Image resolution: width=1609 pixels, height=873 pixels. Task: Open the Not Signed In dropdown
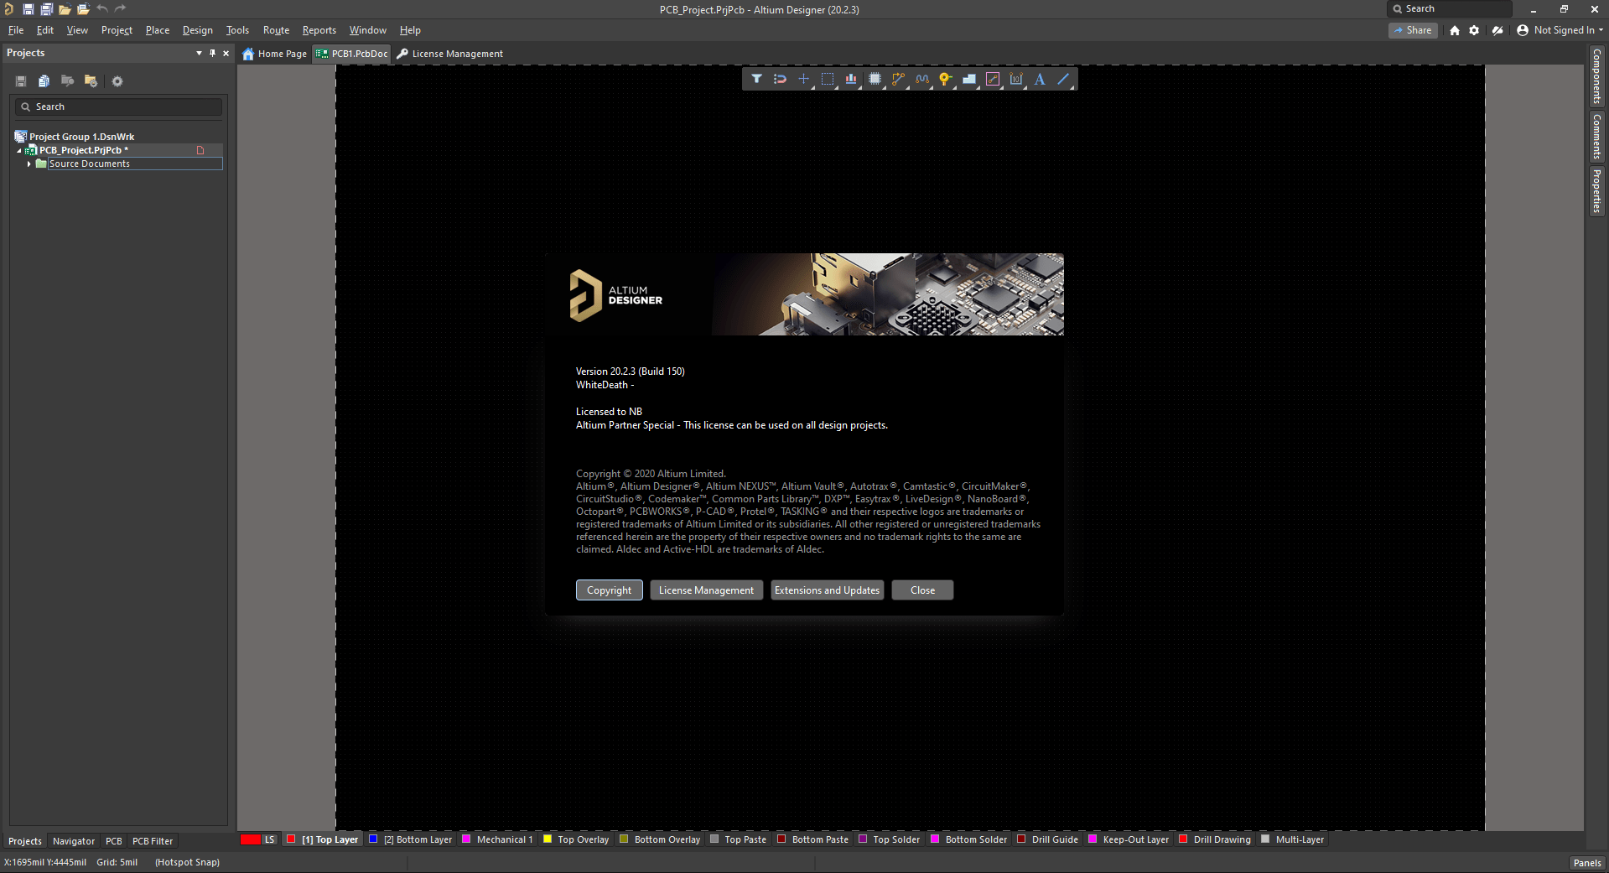[1560, 30]
